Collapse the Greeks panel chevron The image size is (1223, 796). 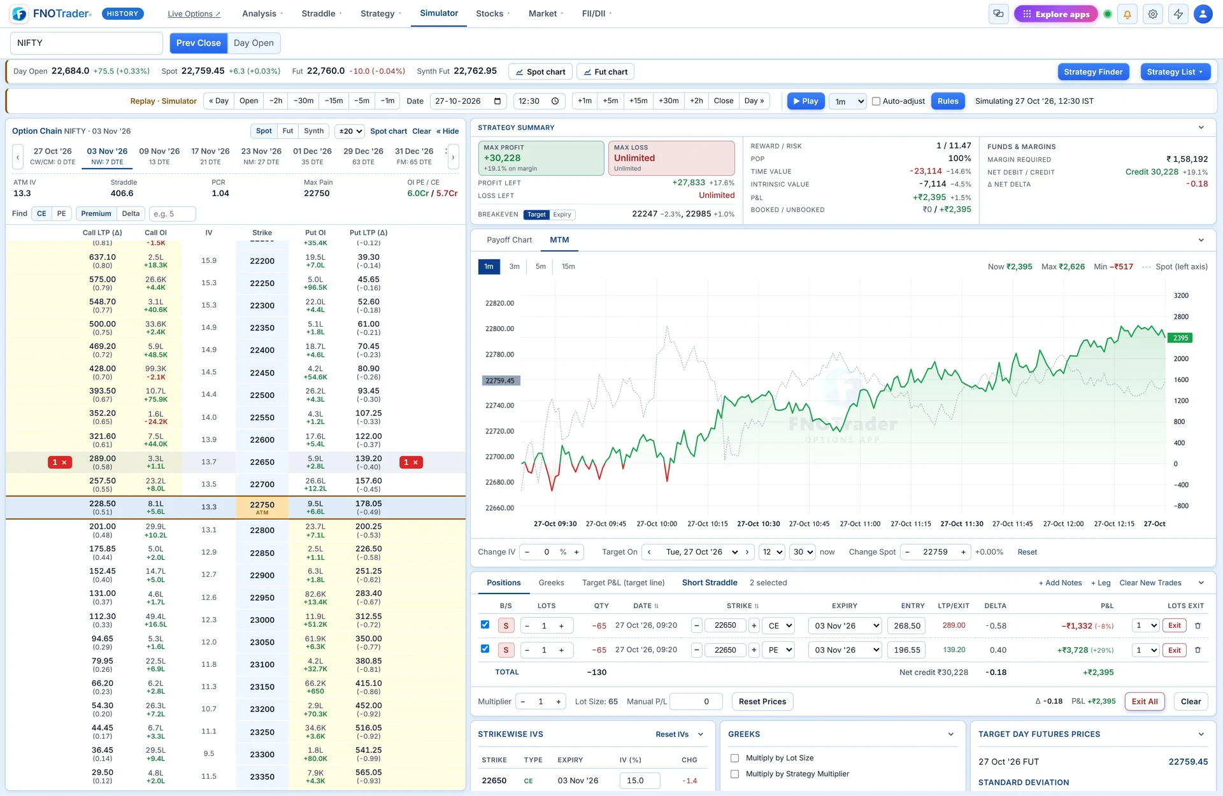(951, 734)
